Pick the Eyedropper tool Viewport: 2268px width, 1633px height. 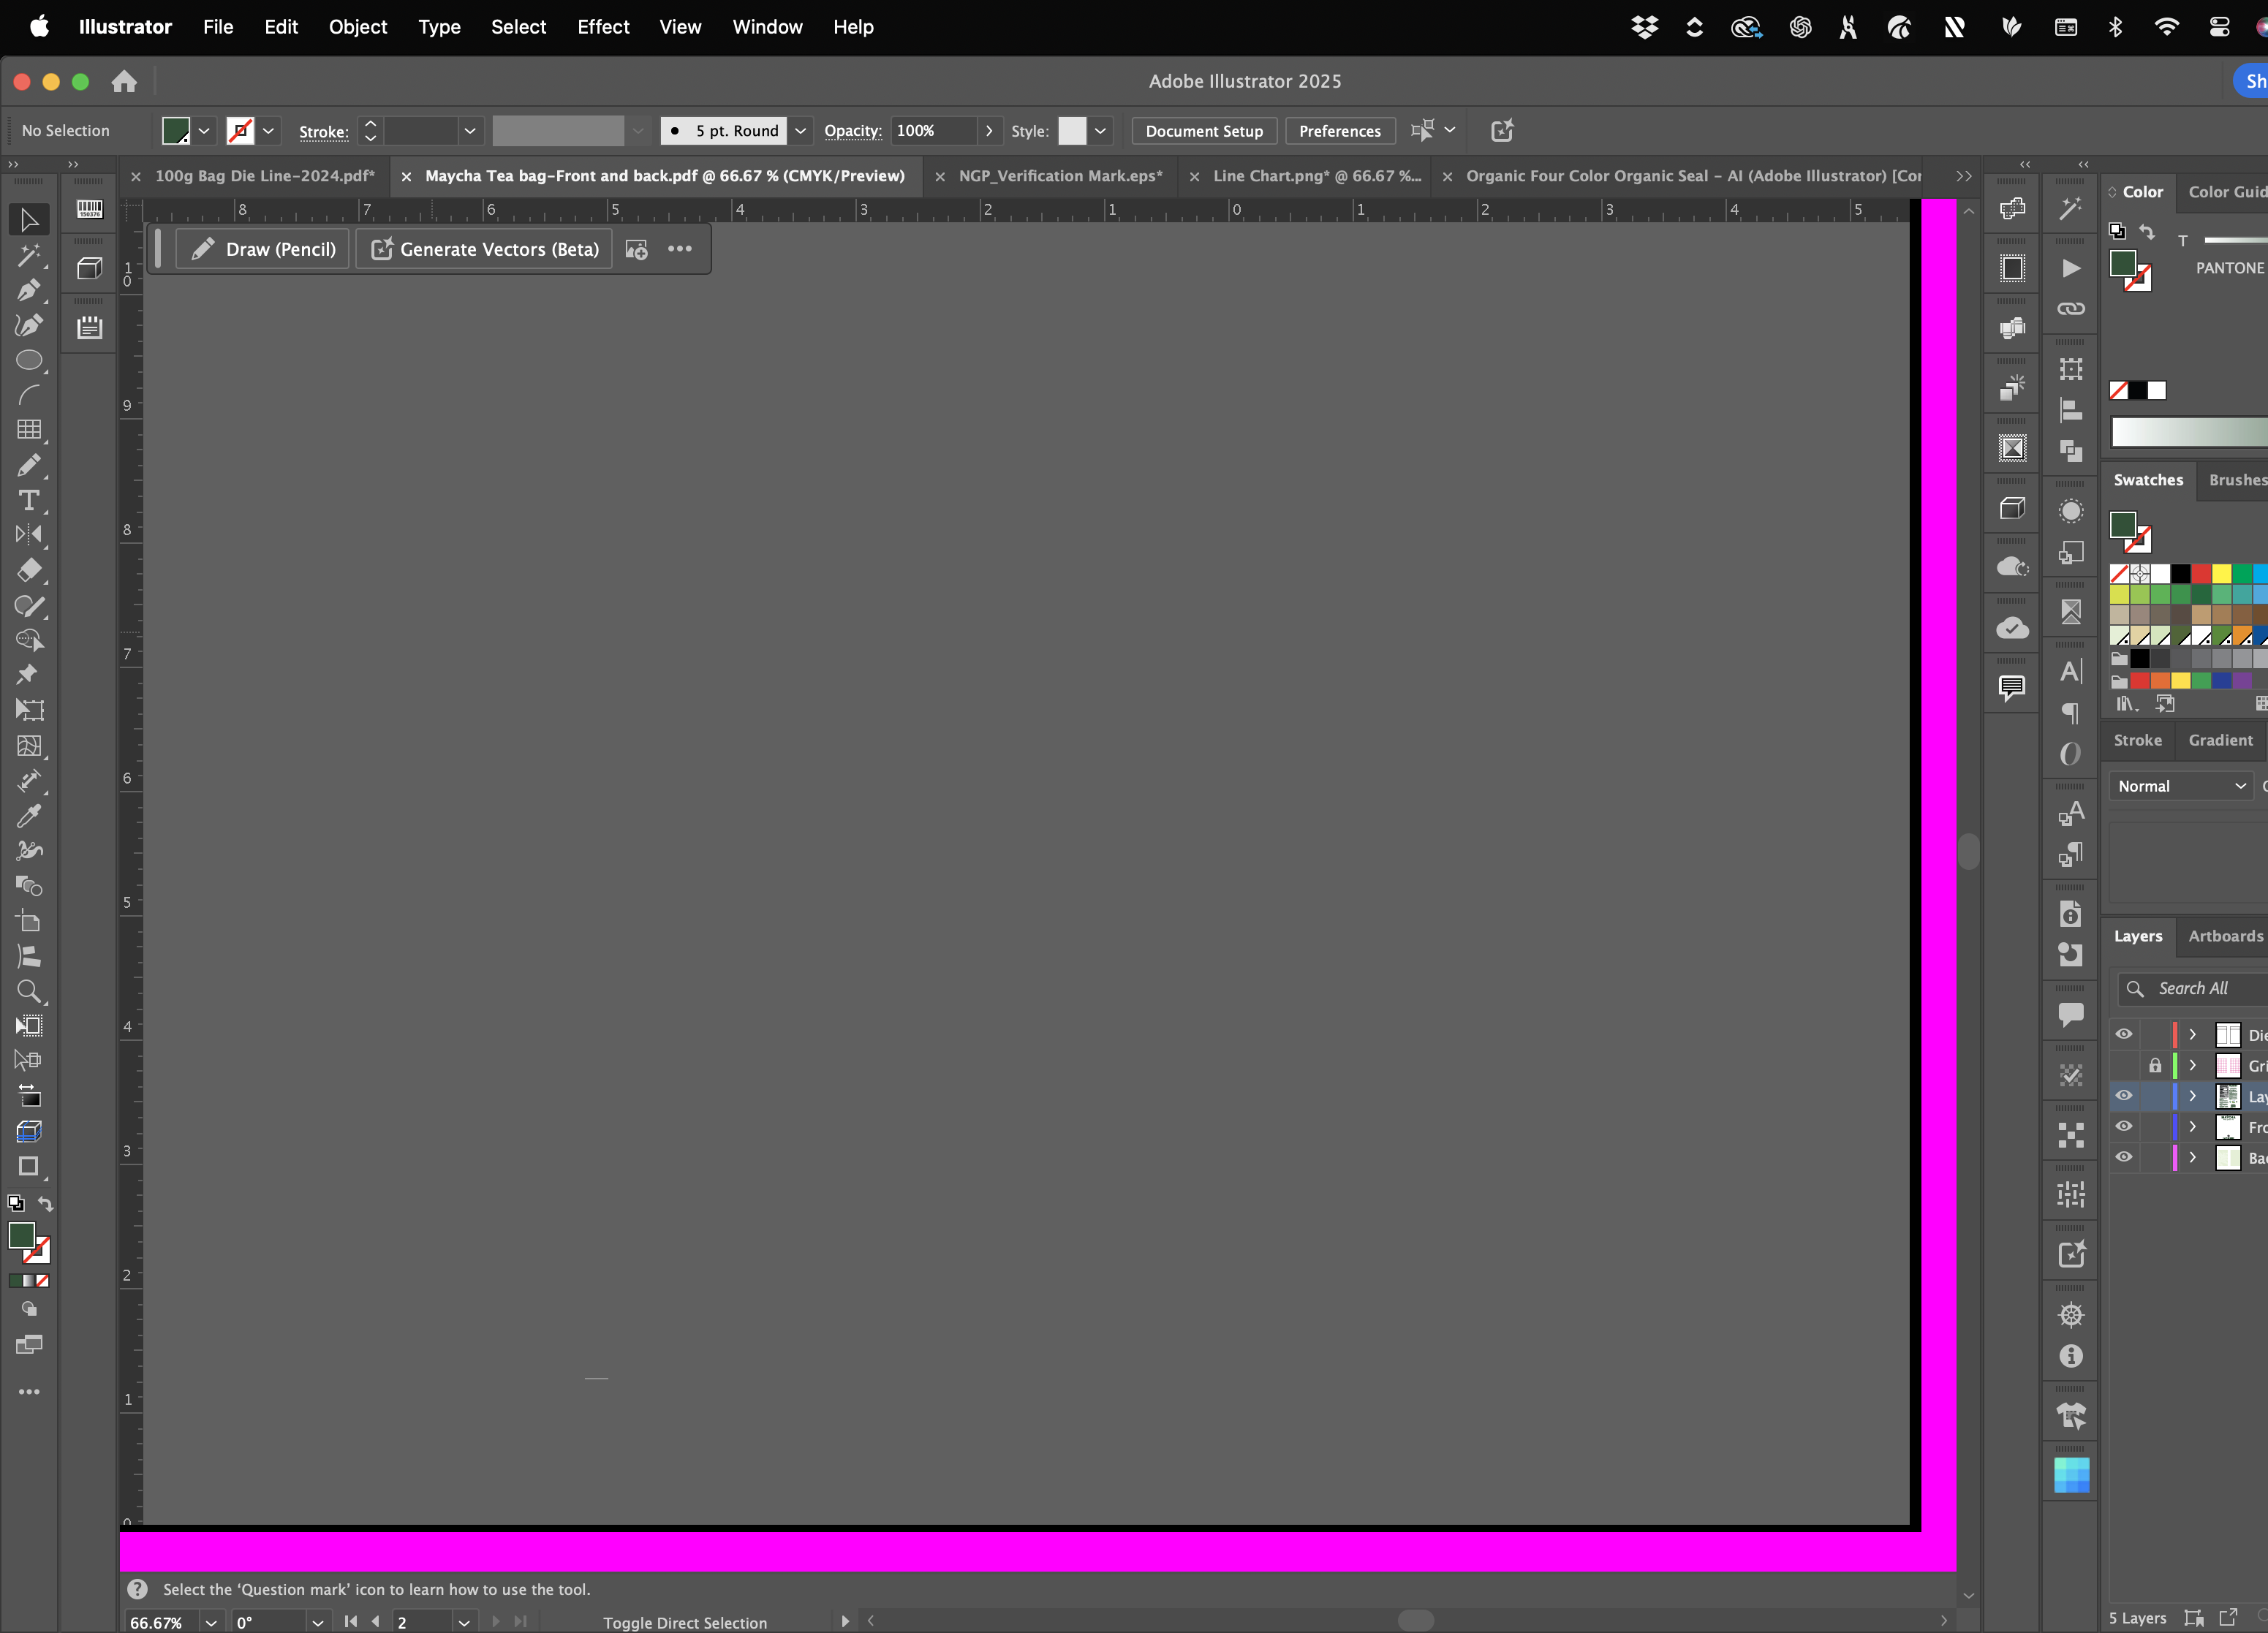(x=29, y=817)
